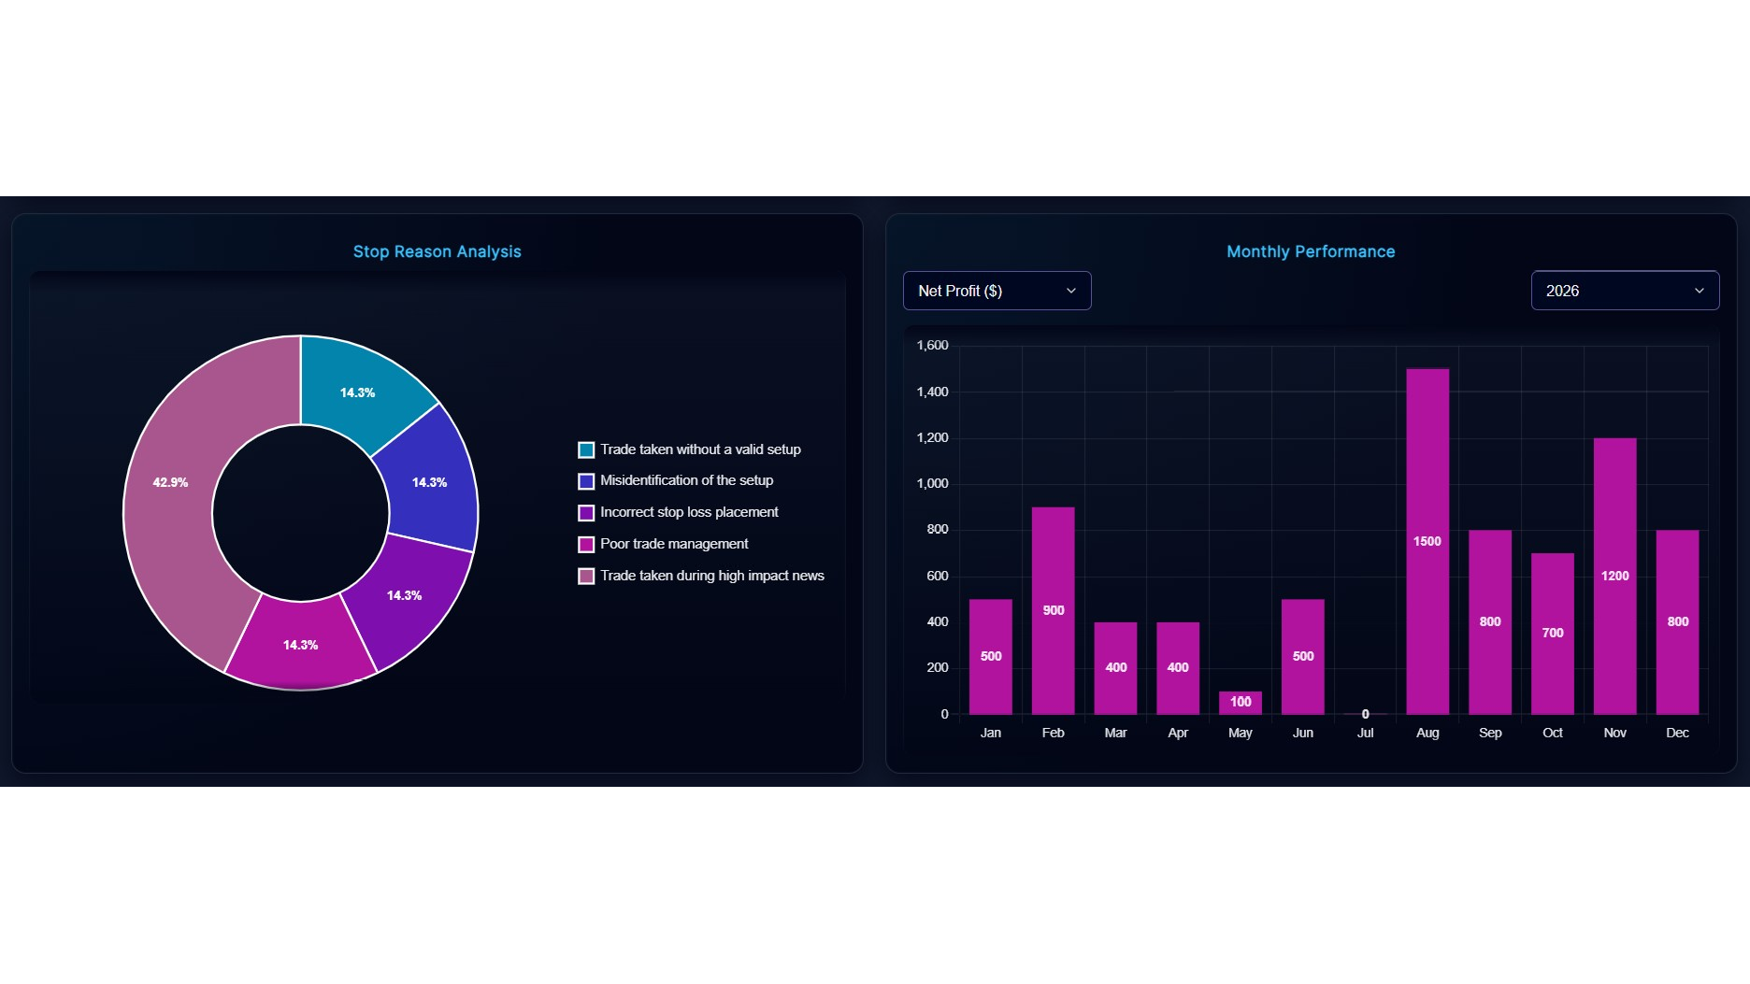Open the 2026 year dropdown
Image resolution: width=1750 pixels, height=984 pixels.
pos(1624,291)
